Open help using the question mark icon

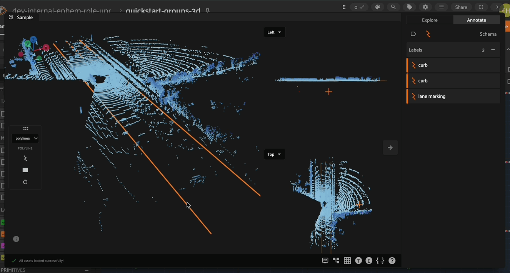tap(392, 260)
